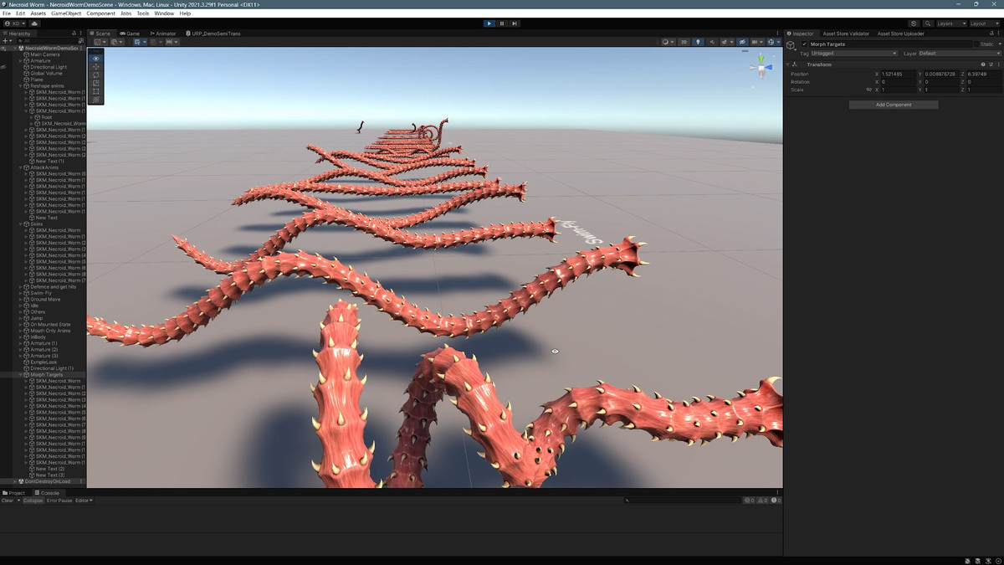Click the Clear button in Console
1004x565 pixels.
pyautogui.click(x=8, y=501)
